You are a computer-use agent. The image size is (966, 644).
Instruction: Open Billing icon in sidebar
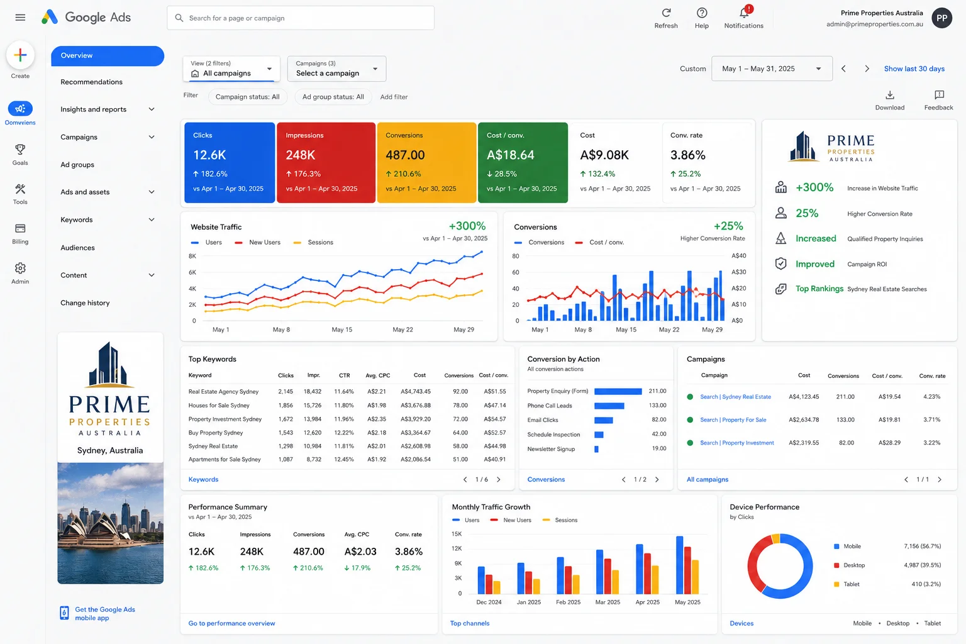[x=20, y=228]
